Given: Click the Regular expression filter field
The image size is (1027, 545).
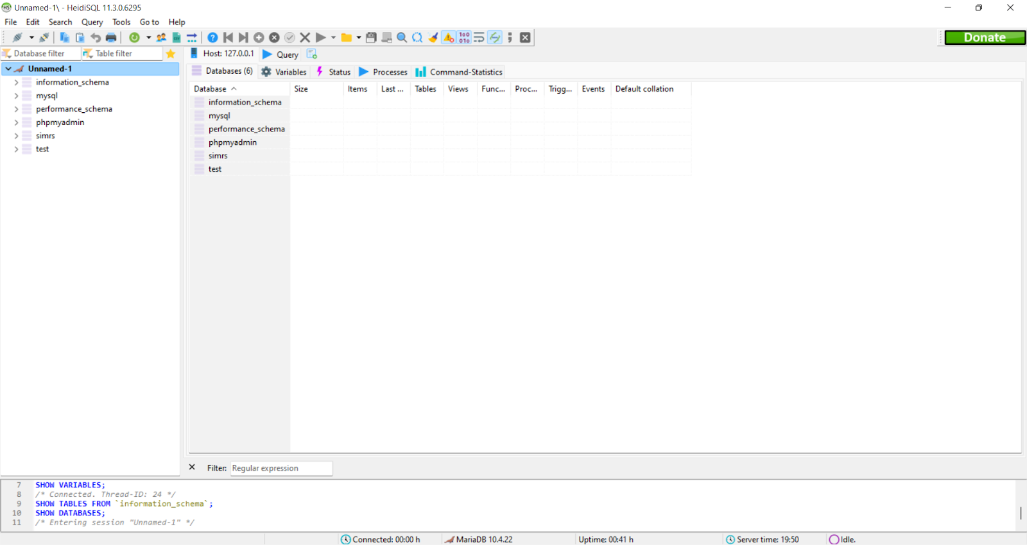Looking at the screenshot, I should pos(281,468).
